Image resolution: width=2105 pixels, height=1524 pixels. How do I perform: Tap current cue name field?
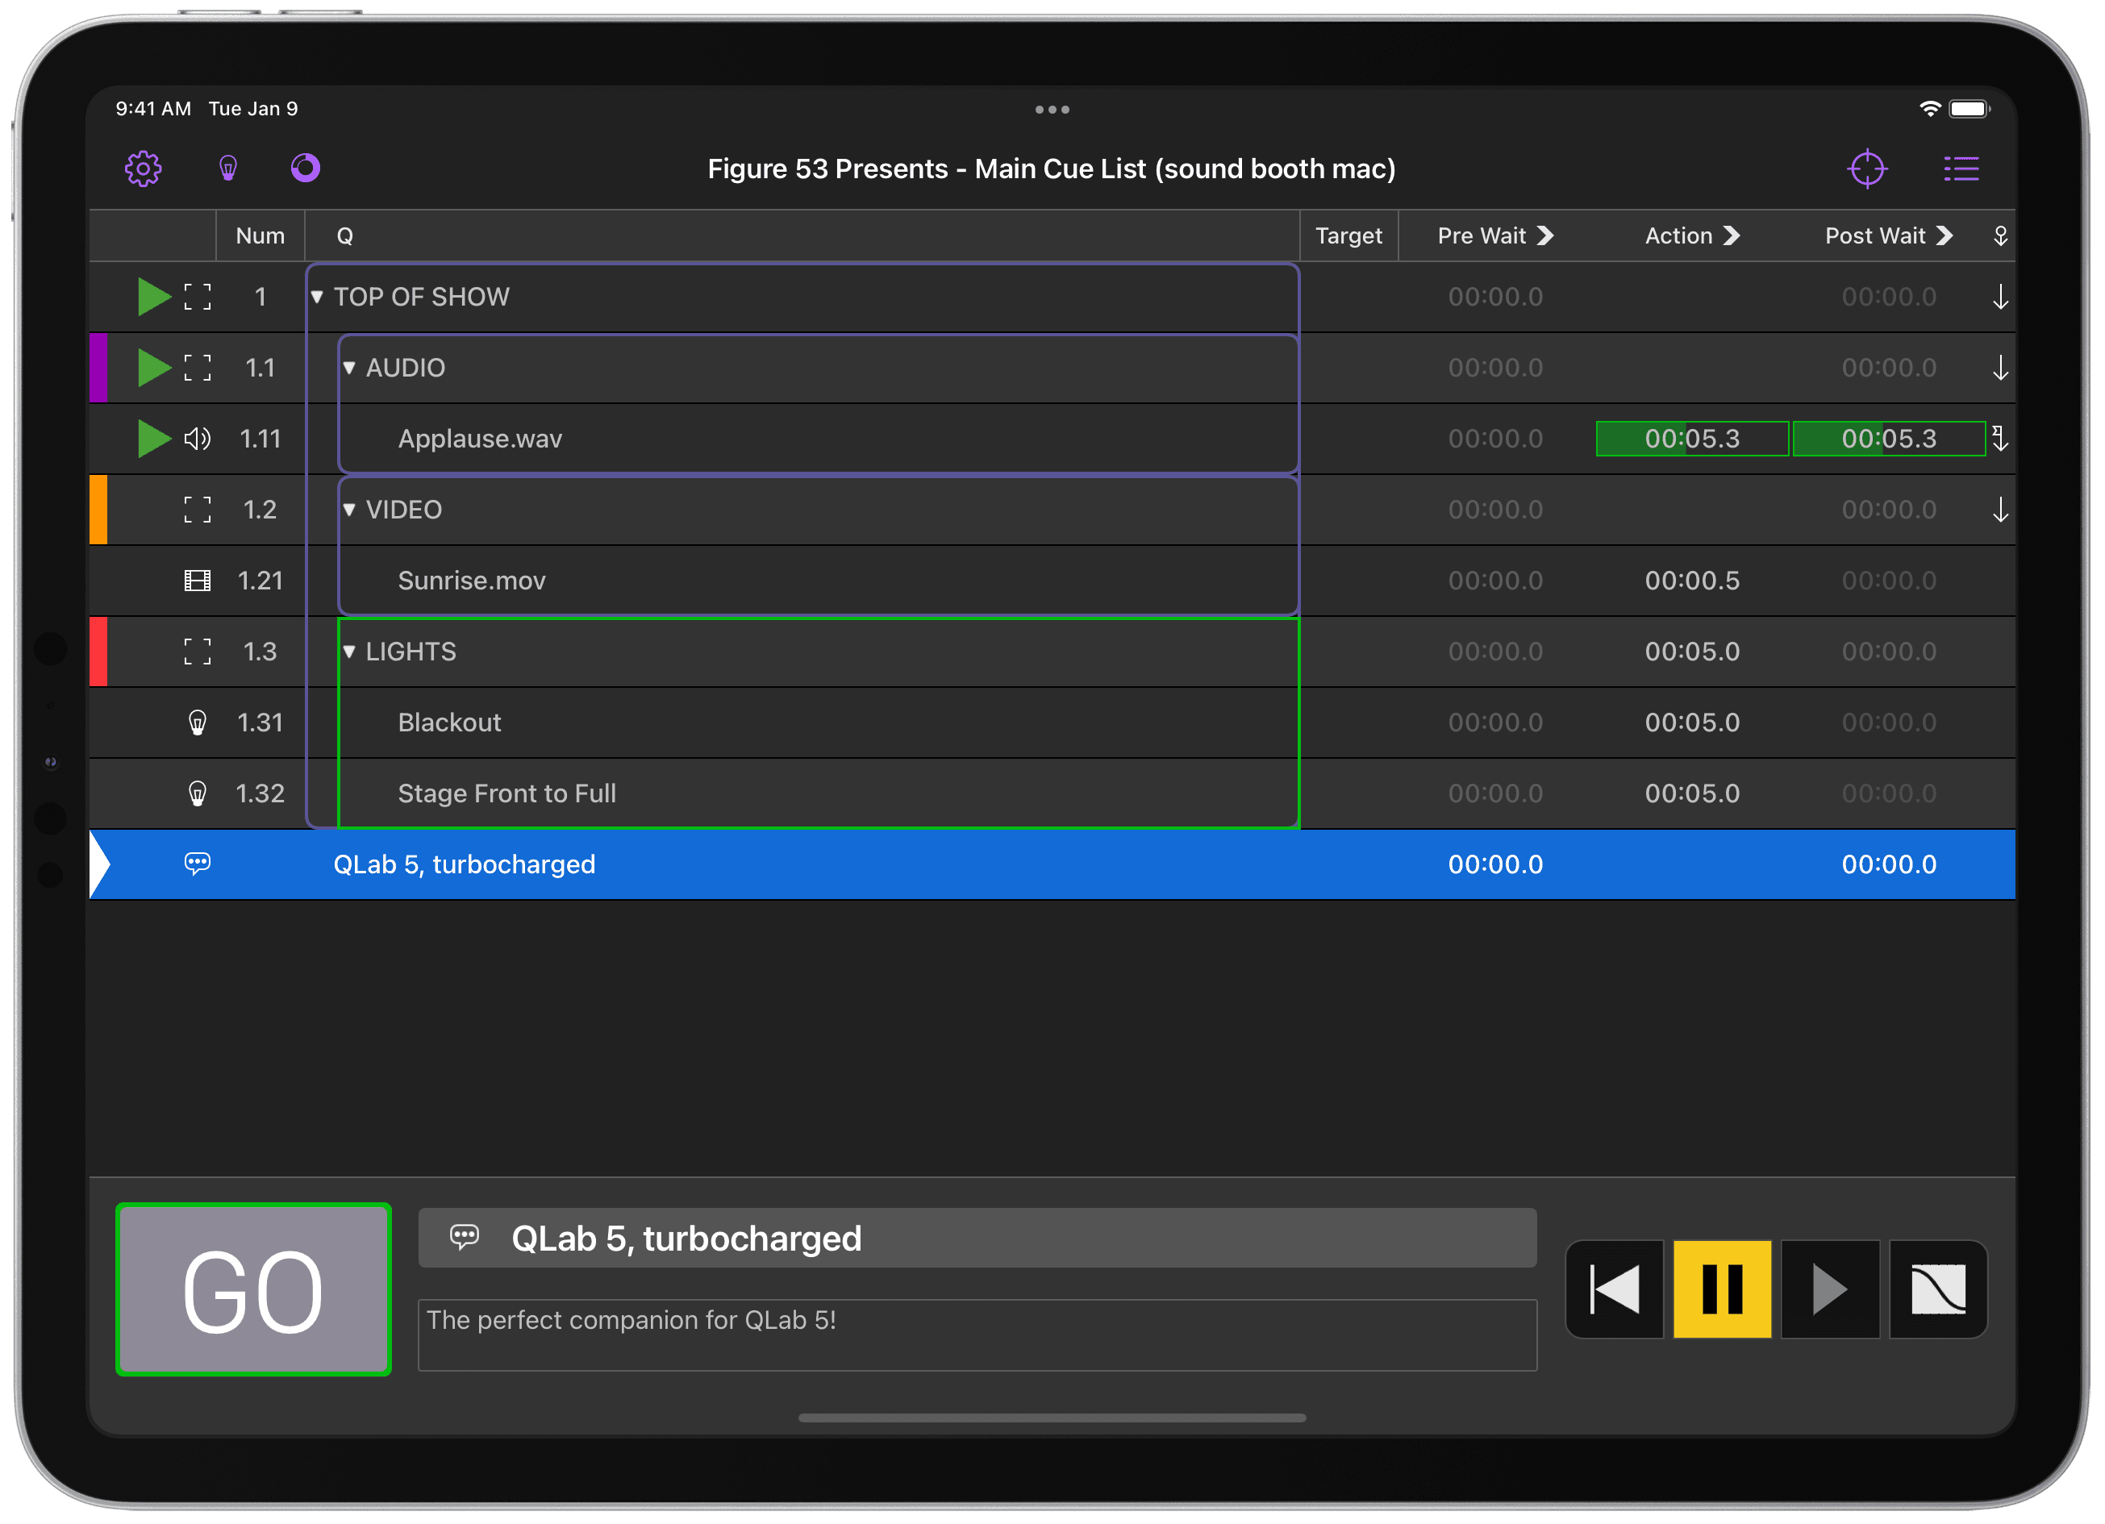pyautogui.click(x=977, y=1237)
